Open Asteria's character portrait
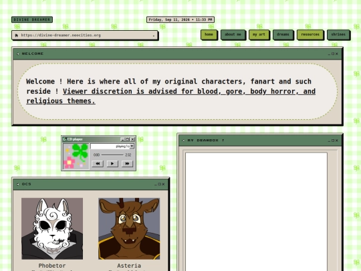Screen dimensions: 361x271 point(129,229)
